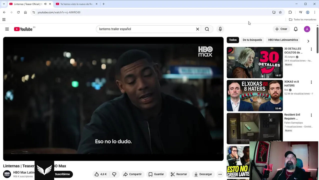Screen dimensions: 319x180
Task: Open the Chrome profile icon
Action: pyautogui.click(x=308, y=12)
